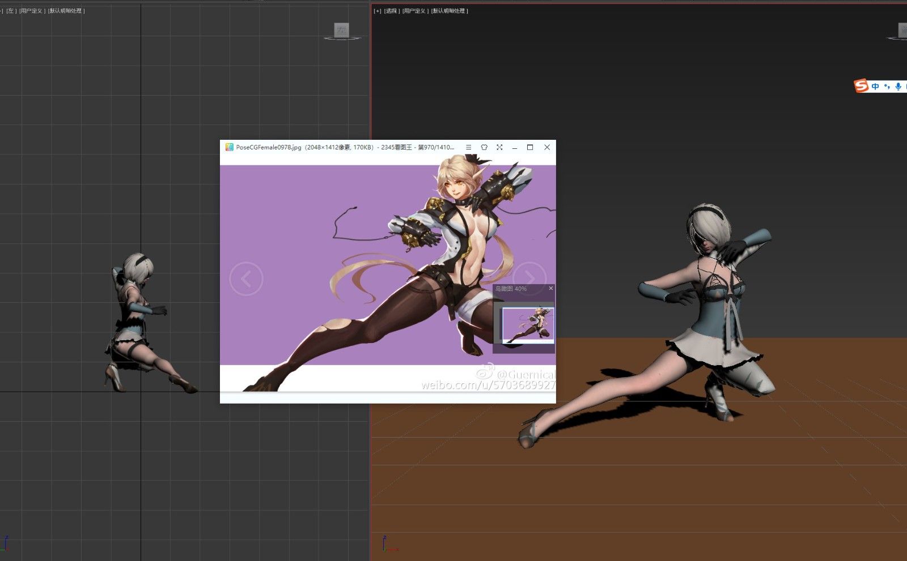907x561 pixels.
Task: Open left viewport [用户定义] menu
Action: pos(32,11)
